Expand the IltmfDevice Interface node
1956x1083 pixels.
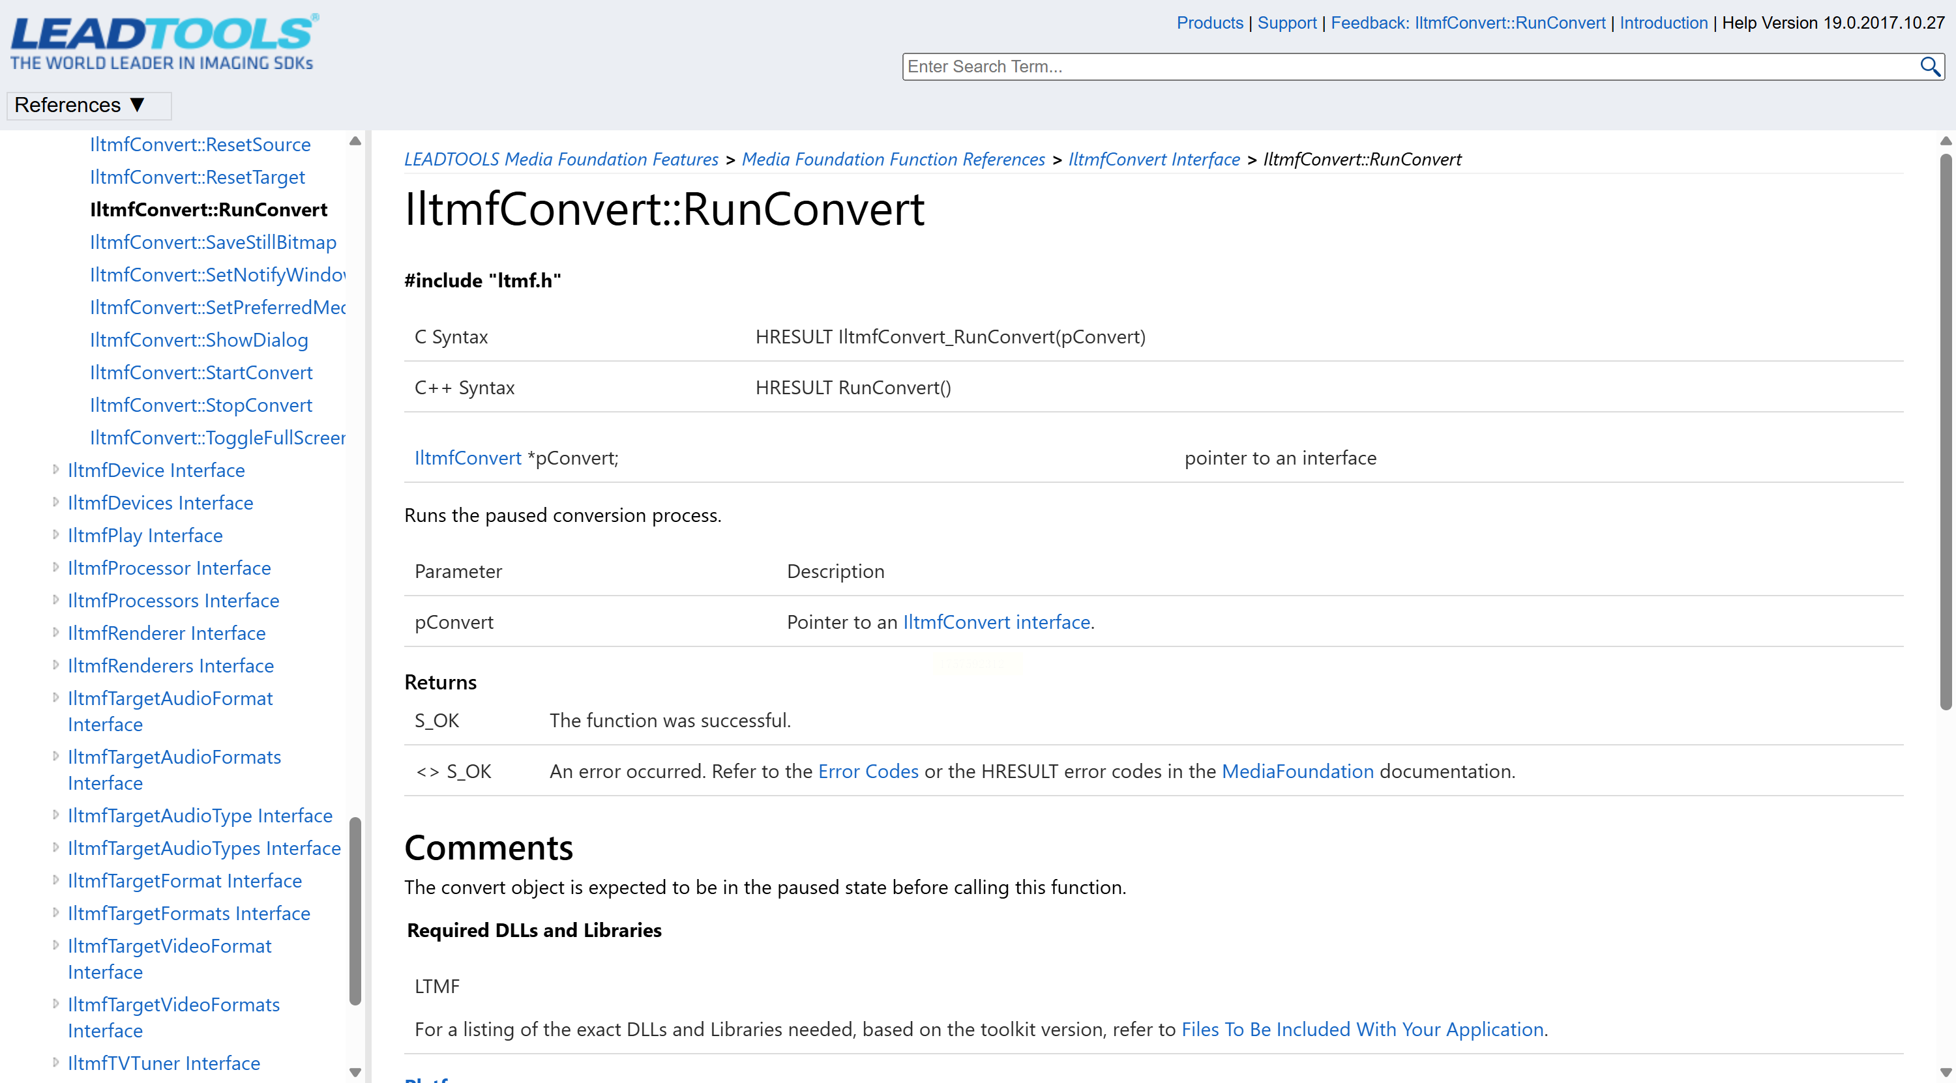(55, 470)
